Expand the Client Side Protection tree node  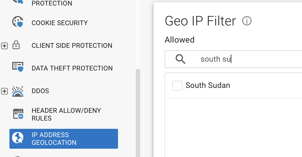(4, 46)
